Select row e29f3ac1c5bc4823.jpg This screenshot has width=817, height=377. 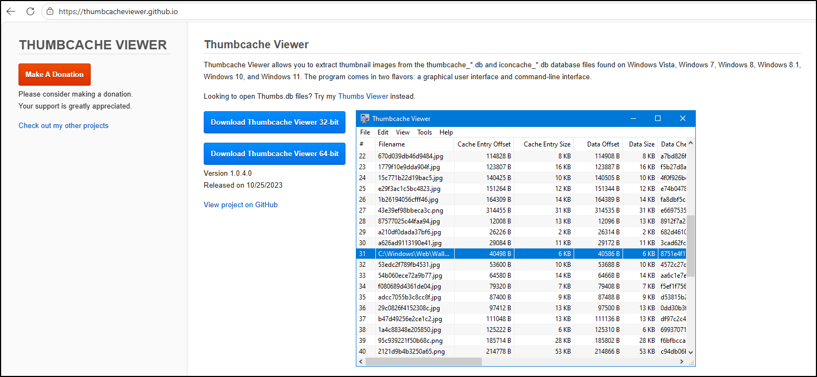521,189
